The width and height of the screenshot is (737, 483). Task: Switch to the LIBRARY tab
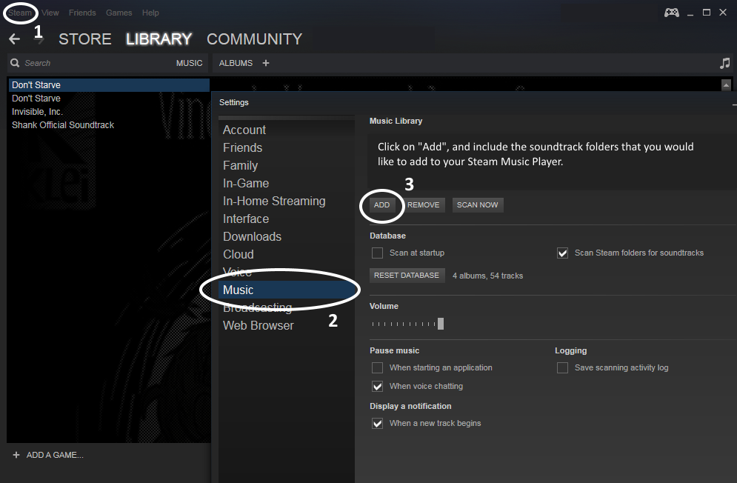pyautogui.click(x=159, y=39)
